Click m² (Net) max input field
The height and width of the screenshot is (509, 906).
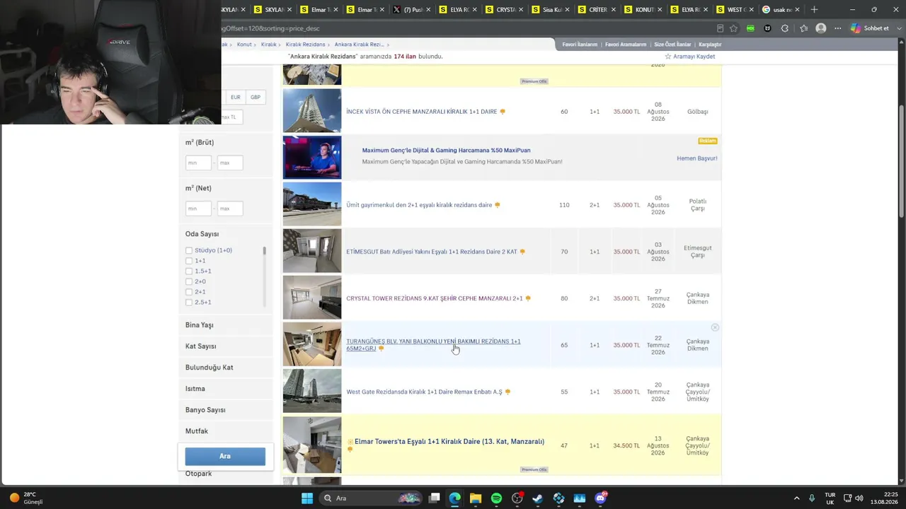pos(230,209)
